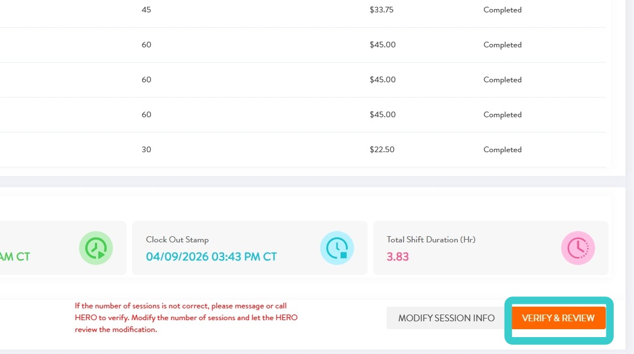Select the $45.00 amount in the last 60 row
This screenshot has width=634, height=354.
[x=382, y=114]
